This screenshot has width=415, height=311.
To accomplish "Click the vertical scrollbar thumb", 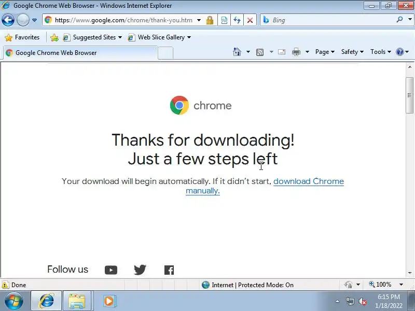I will [x=409, y=95].
